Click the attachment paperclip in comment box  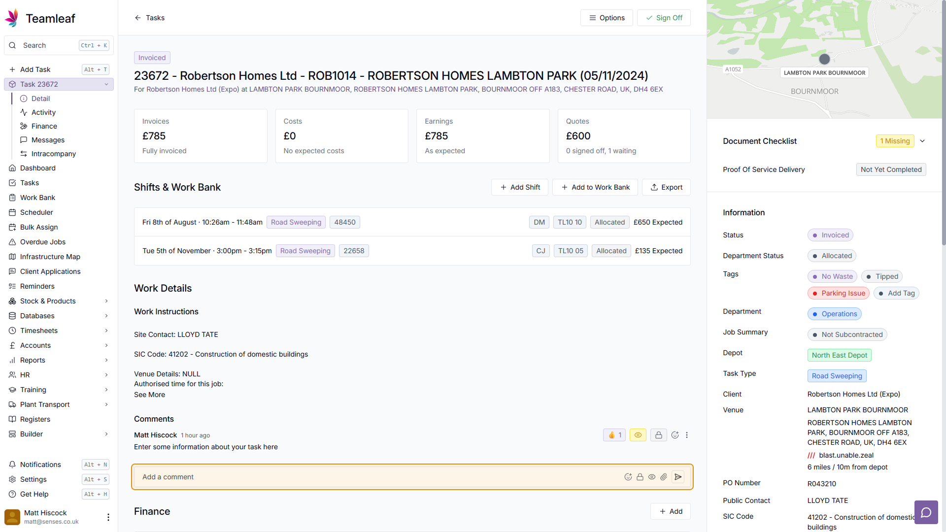click(x=664, y=477)
